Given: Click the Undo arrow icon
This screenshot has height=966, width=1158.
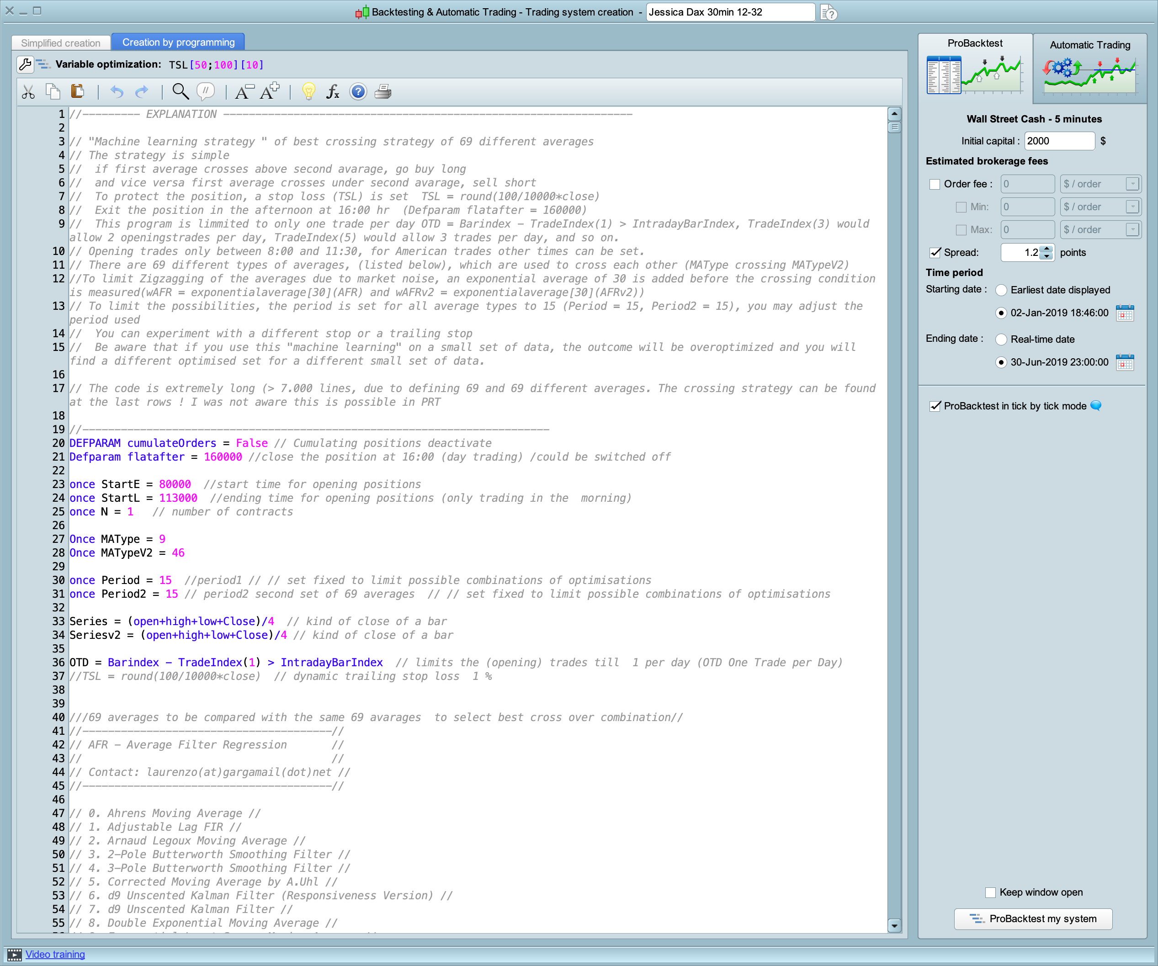Looking at the screenshot, I should coord(117,91).
